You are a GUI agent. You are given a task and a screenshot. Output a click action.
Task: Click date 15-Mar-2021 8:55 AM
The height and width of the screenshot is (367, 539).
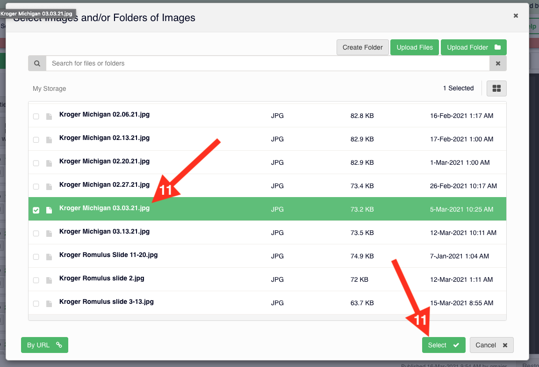pyautogui.click(x=462, y=303)
